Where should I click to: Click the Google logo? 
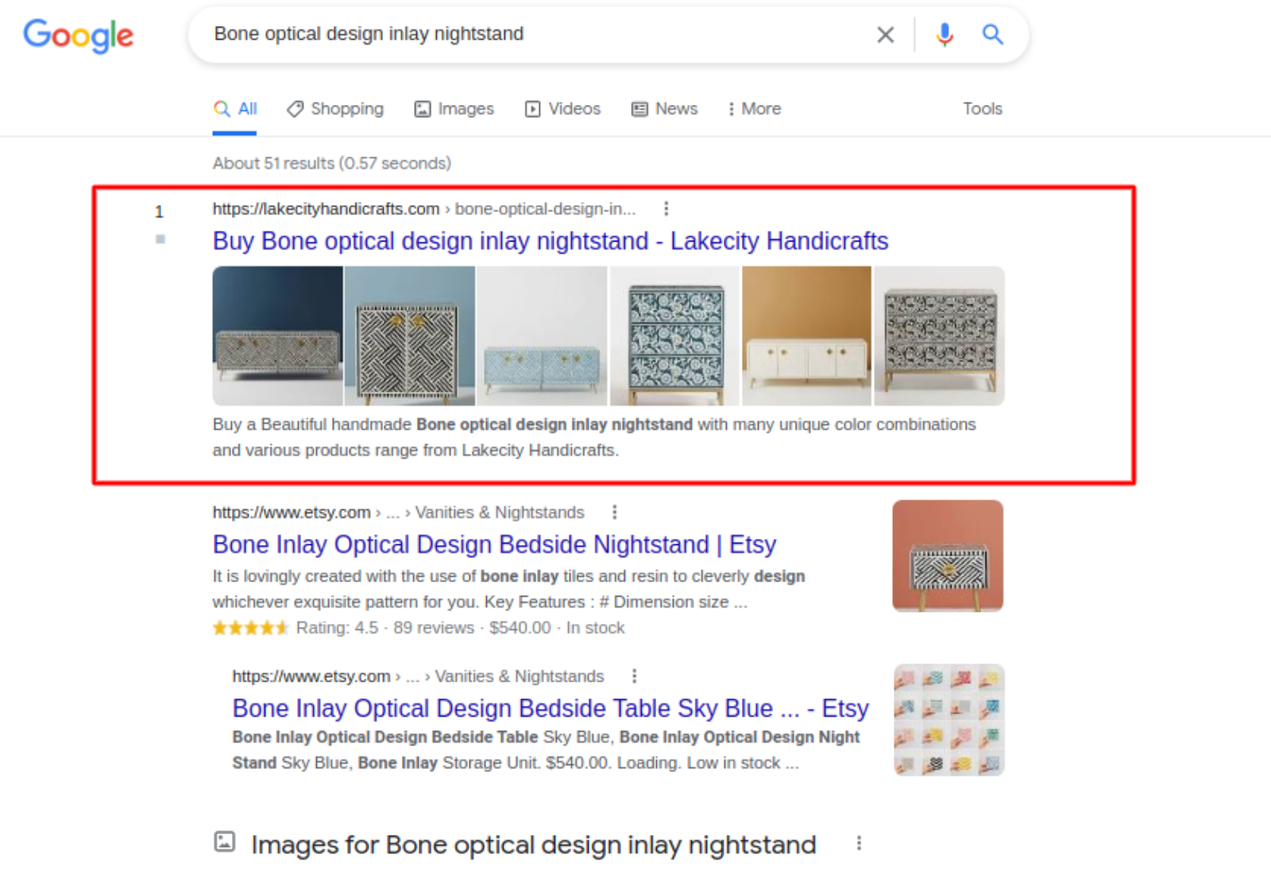pos(79,35)
